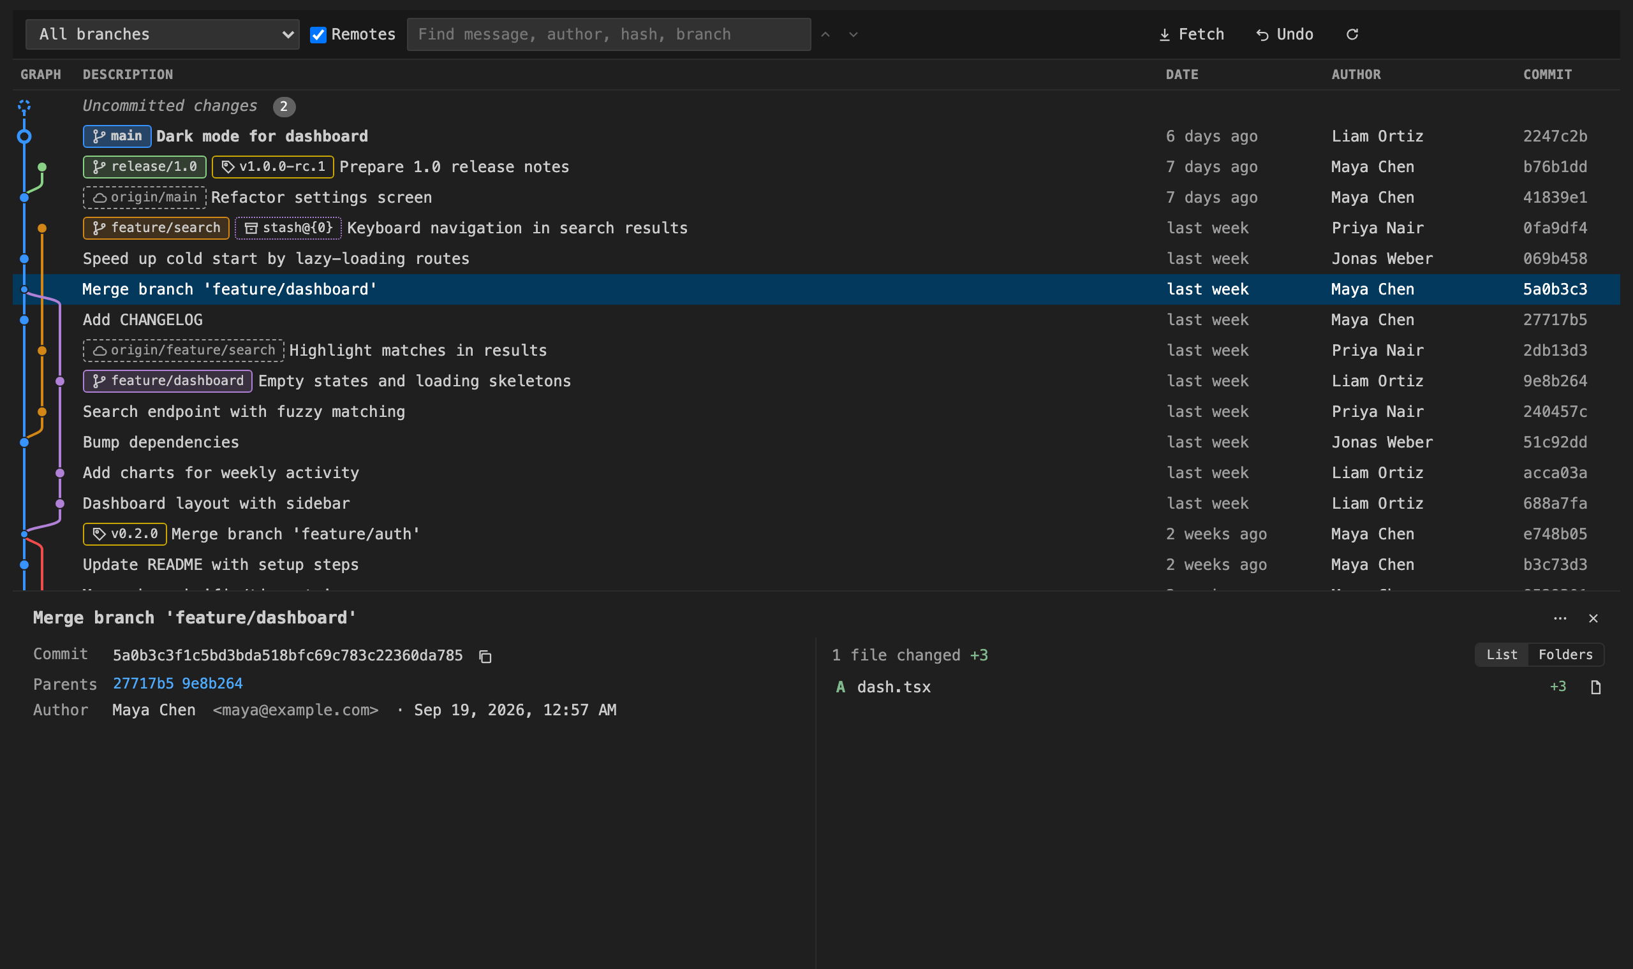Click the feature/search branch label

point(156,228)
